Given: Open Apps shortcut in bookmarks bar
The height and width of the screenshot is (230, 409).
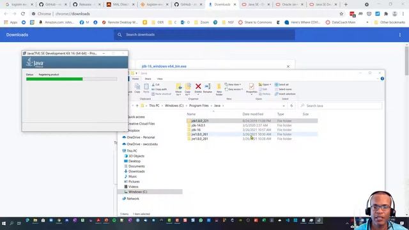Looking at the screenshot, I should point(10,22).
